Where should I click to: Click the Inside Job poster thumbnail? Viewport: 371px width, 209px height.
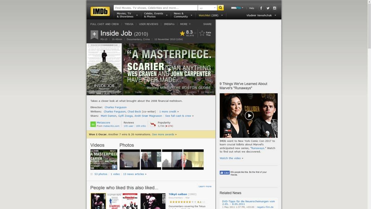(104, 69)
